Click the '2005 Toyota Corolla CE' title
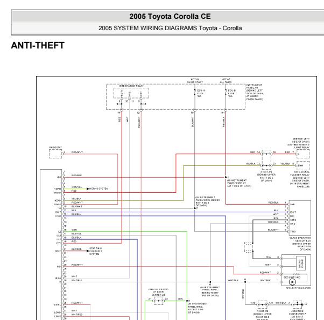The height and width of the screenshot is (320, 324). 170,17
